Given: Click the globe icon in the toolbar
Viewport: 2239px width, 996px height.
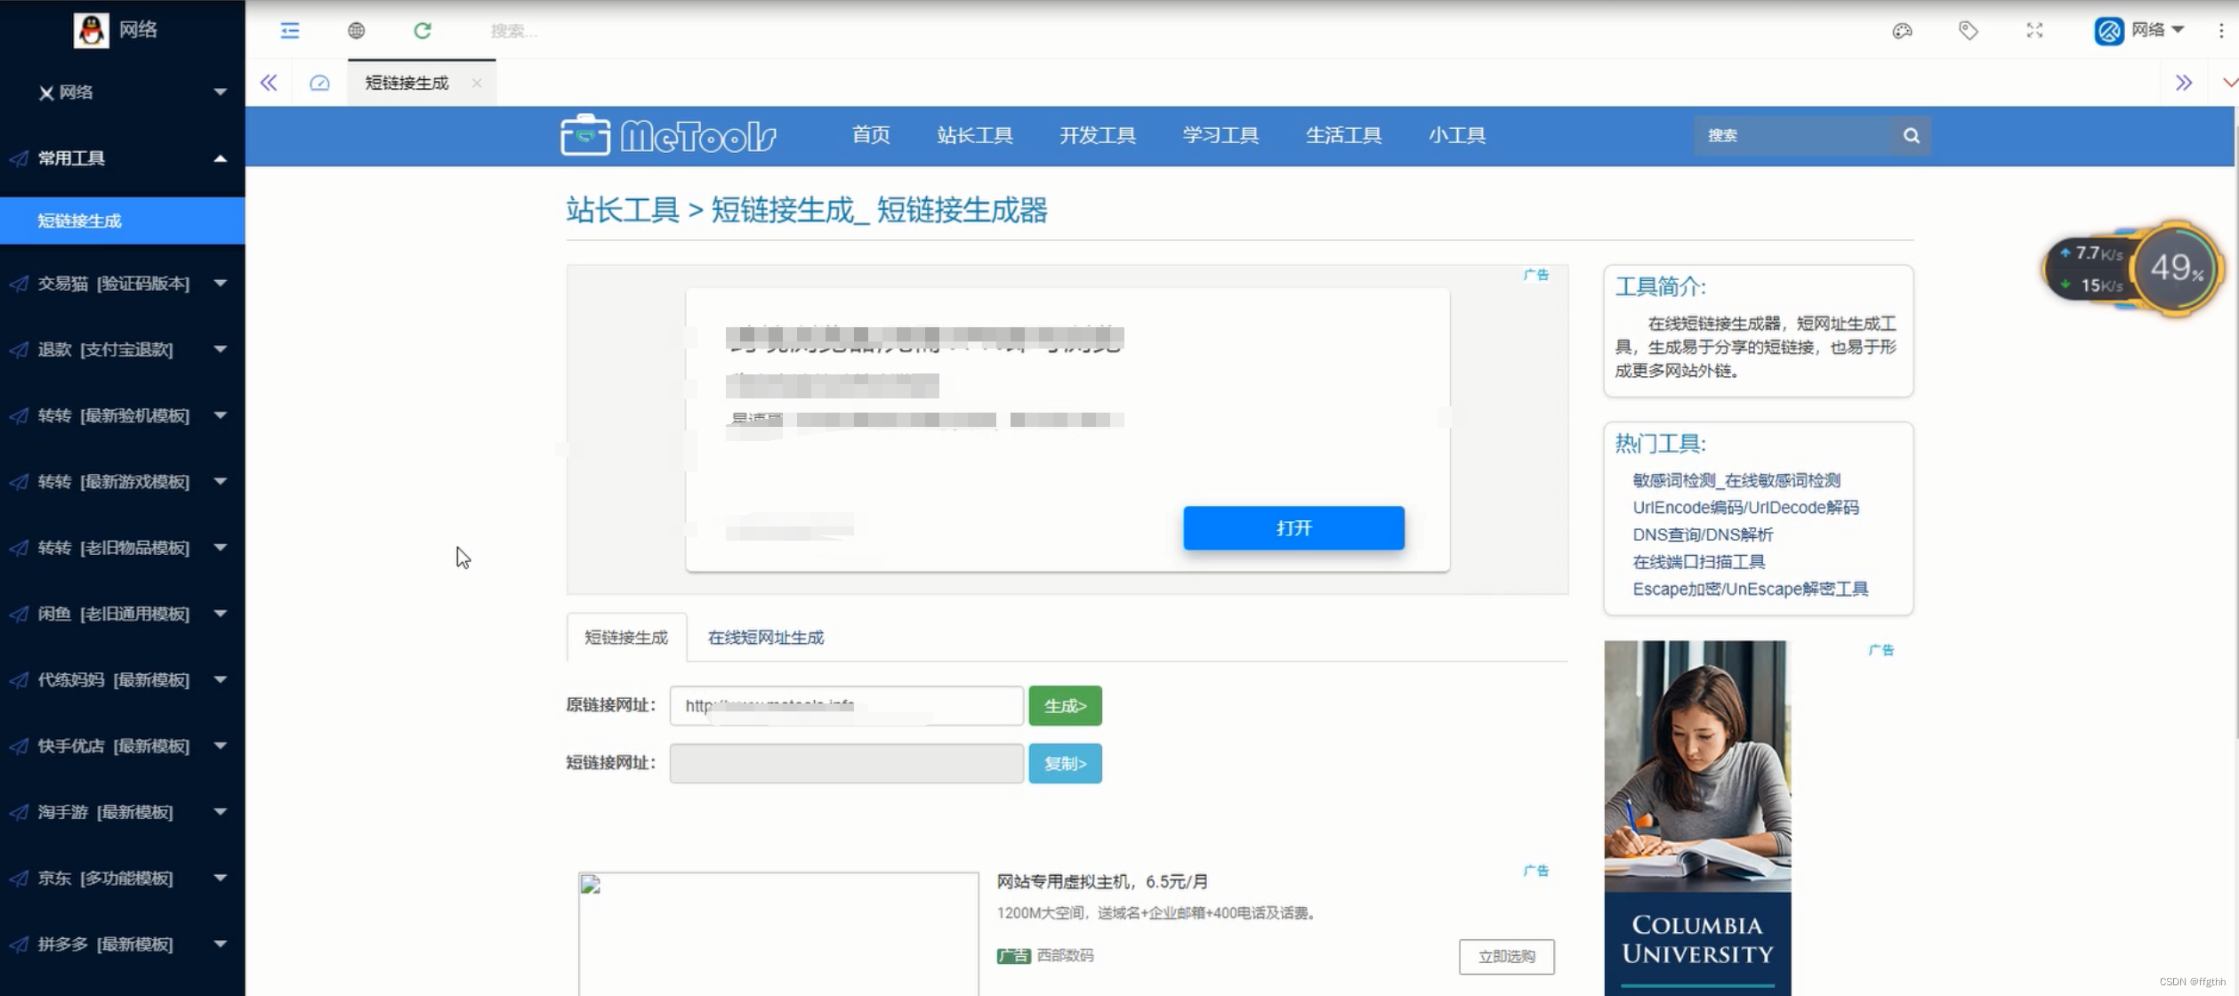Looking at the screenshot, I should 356,30.
